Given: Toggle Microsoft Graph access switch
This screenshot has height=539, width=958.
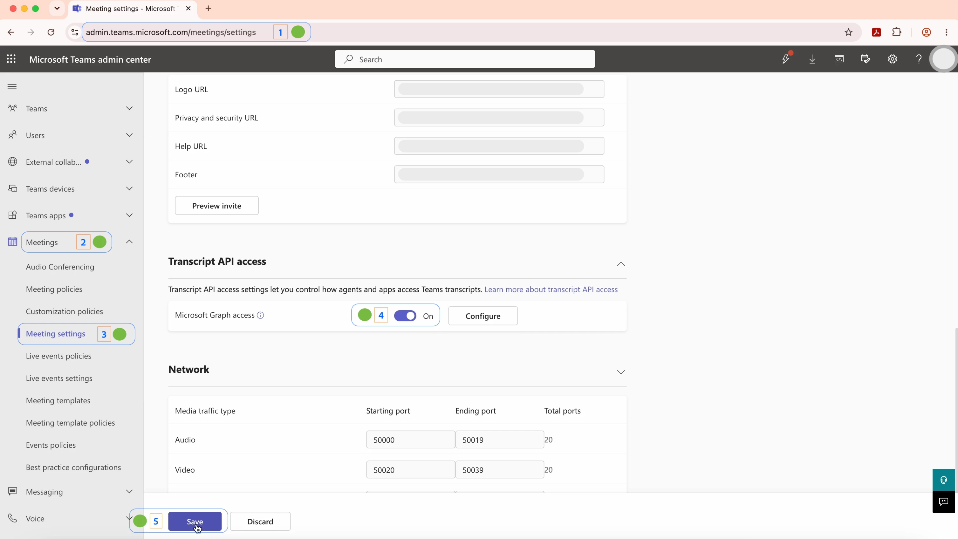Looking at the screenshot, I should pyautogui.click(x=405, y=316).
